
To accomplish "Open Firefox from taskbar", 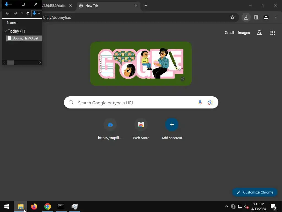I will point(34,206).
